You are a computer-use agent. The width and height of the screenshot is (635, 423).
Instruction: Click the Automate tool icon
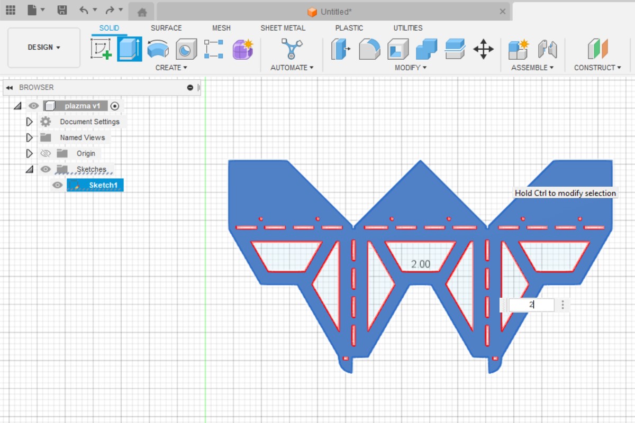point(291,49)
